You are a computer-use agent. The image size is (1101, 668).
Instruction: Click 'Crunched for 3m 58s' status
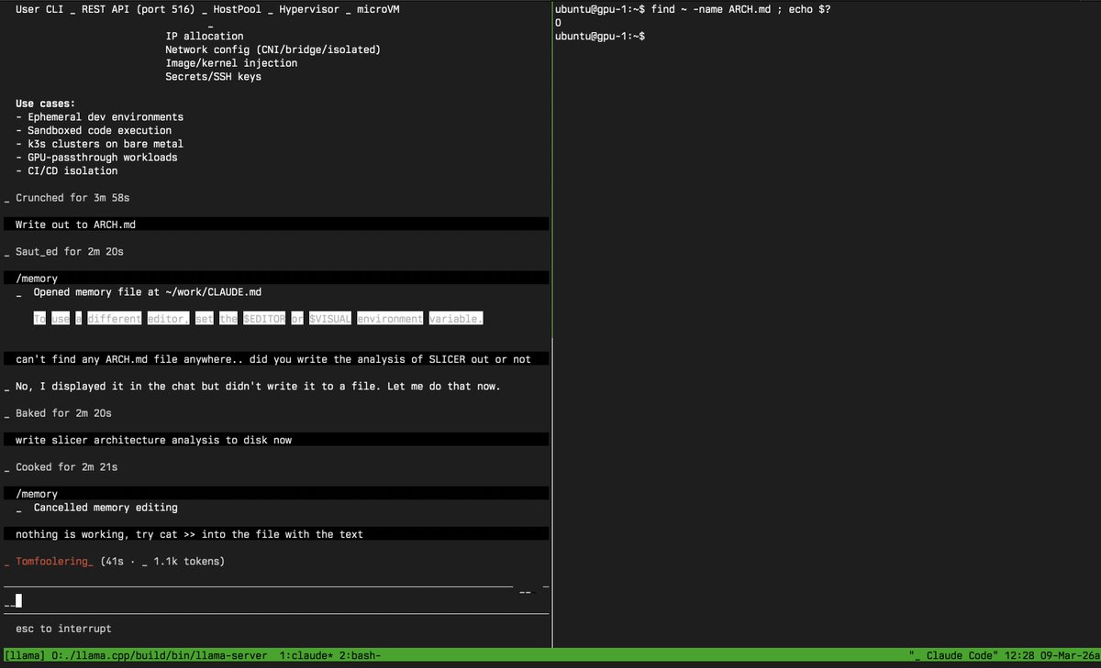pos(72,198)
